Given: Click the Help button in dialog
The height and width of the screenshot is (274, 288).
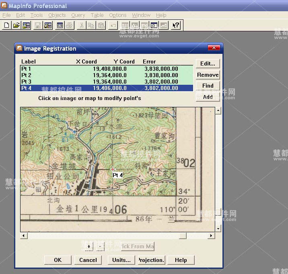Looking at the screenshot, I should [181, 260].
